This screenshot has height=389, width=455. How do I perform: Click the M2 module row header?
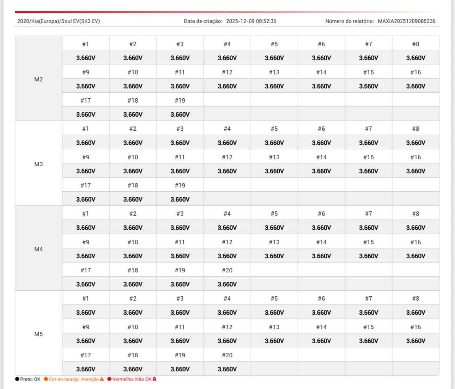pyautogui.click(x=38, y=79)
